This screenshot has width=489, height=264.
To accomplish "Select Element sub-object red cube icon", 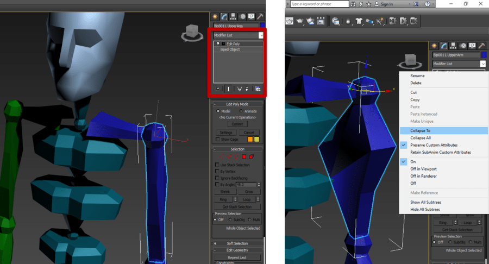I will coord(250,157).
